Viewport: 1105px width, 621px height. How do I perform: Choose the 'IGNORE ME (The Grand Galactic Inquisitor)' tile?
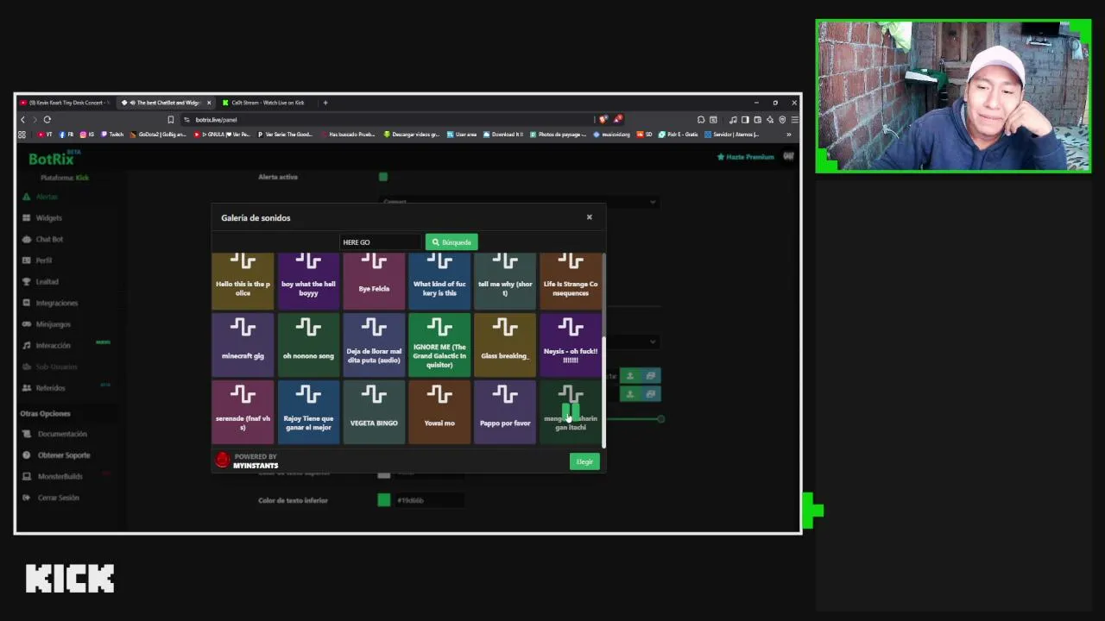439,345
